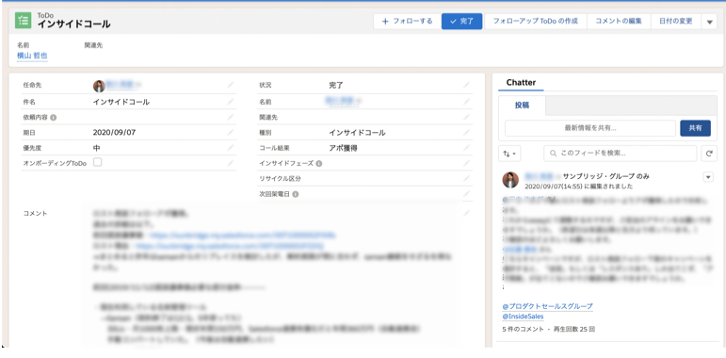Open feed sort order dropdown

coord(509,154)
